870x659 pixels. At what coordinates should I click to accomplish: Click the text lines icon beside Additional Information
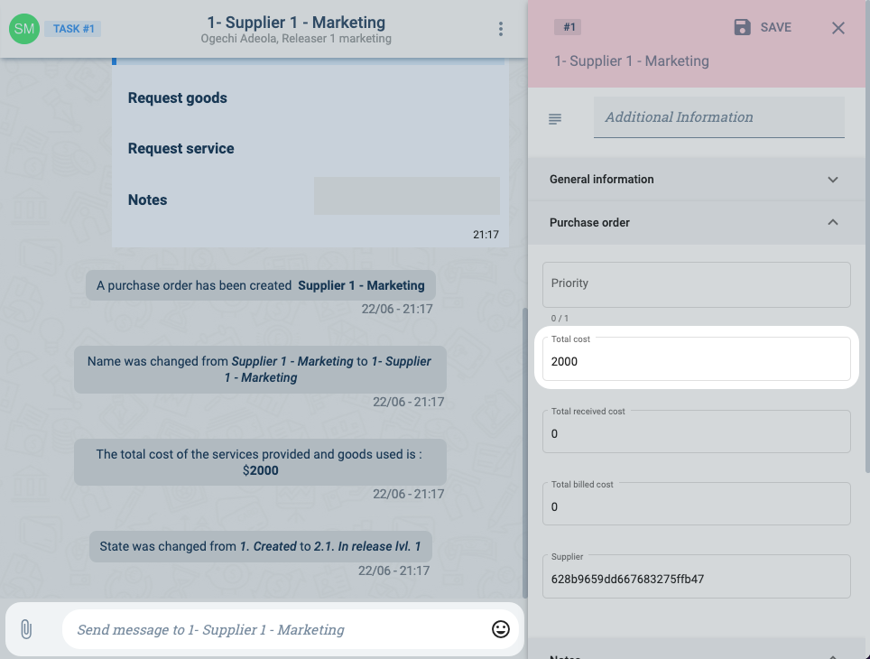555,118
